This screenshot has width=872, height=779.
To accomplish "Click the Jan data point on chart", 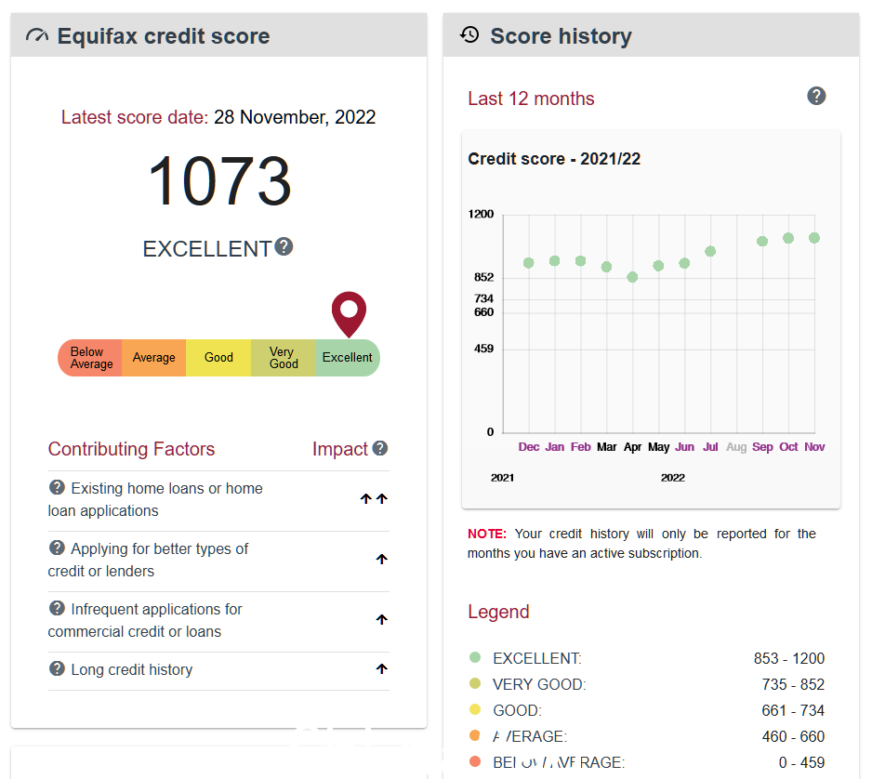I will click(554, 261).
